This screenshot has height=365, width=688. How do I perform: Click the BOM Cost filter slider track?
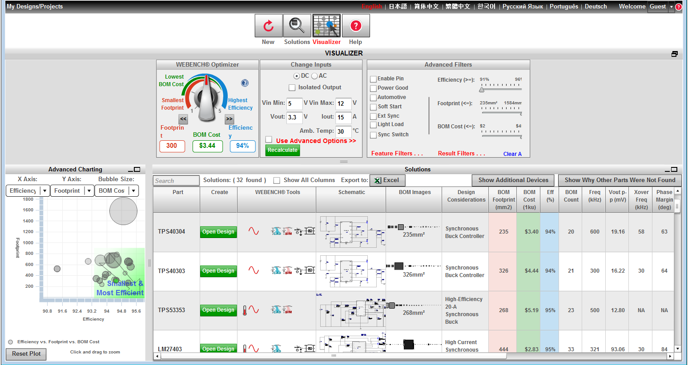coord(501,136)
